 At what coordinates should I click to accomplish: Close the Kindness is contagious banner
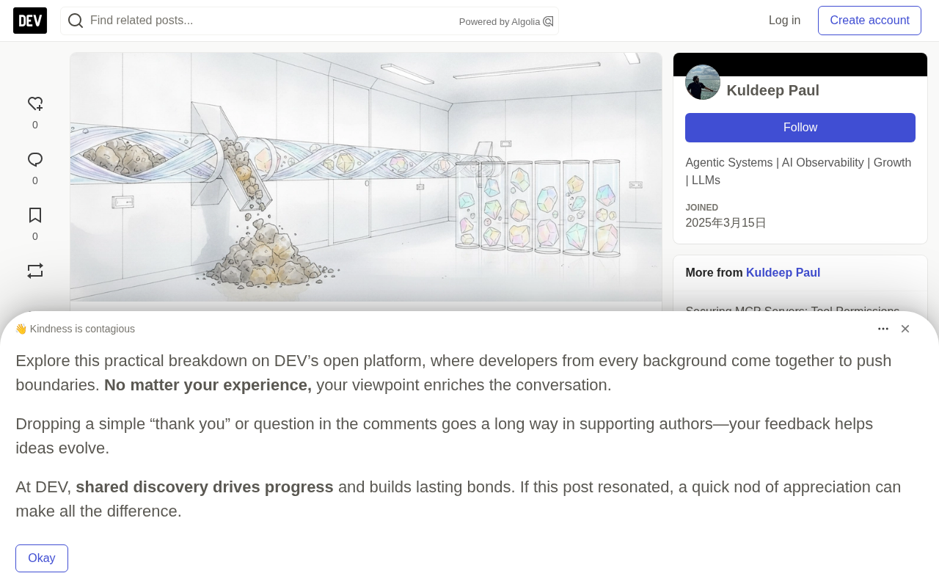click(905, 329)
